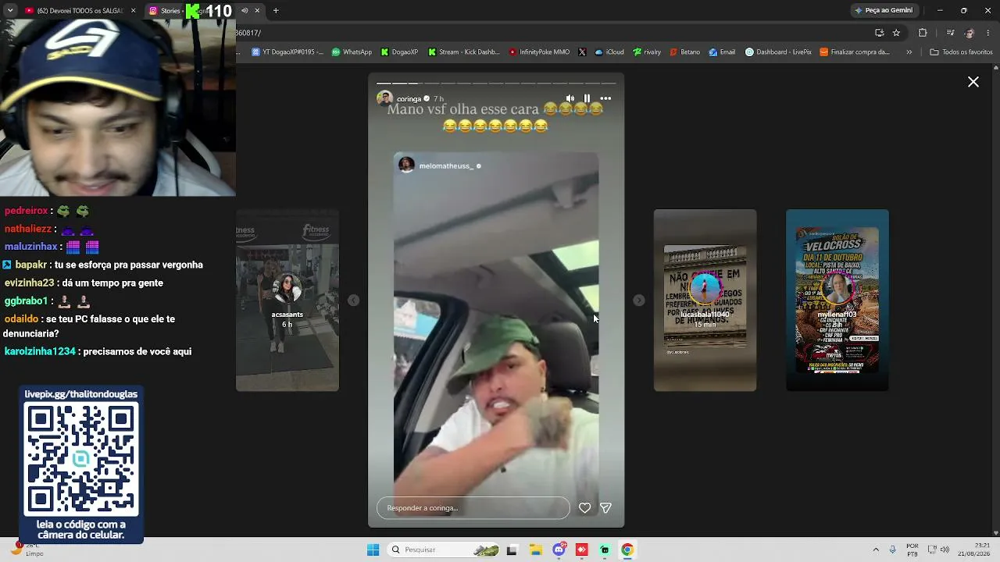The image size is (1000, 562).
Task: Pause the coringa story
Action: 587,98
